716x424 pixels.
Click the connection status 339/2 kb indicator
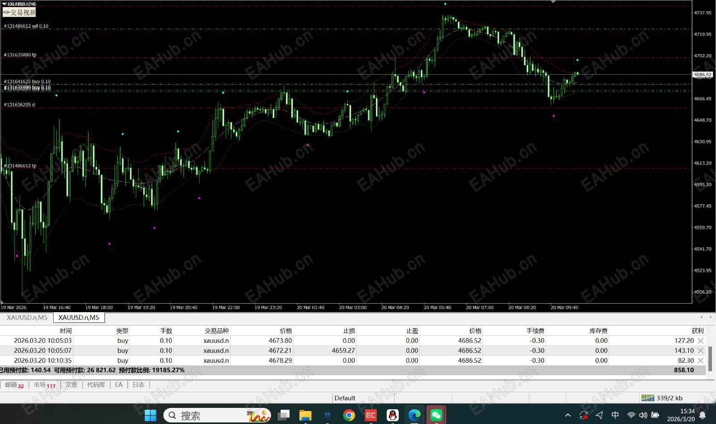tap(662, 398)
